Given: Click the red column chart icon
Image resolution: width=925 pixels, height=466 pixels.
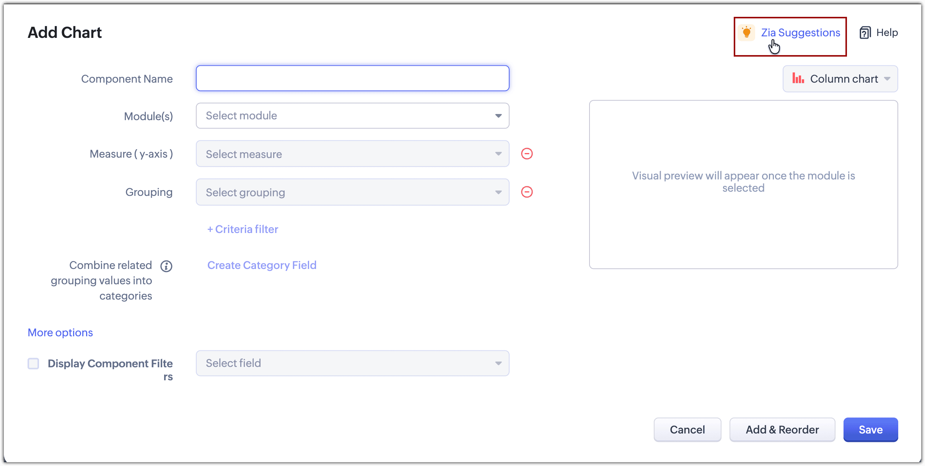Looking at the screenshot, I should point(798,79).
